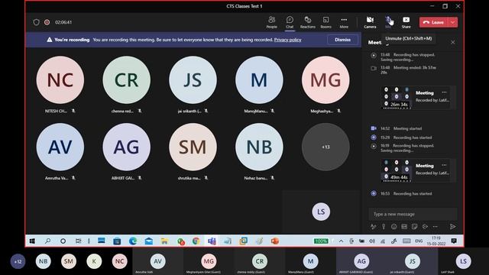Click the Stream icon in compose toolbar
This screenshot has width=489, height=275.
(425, 227)
